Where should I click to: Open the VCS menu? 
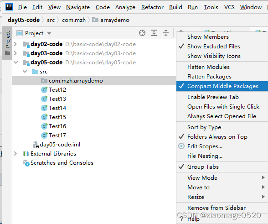point(229,7)
